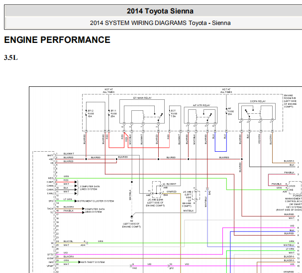Viewport: 302px width, 273px height.
Task: Select the "NEO" terminal label
Action: 51,178
